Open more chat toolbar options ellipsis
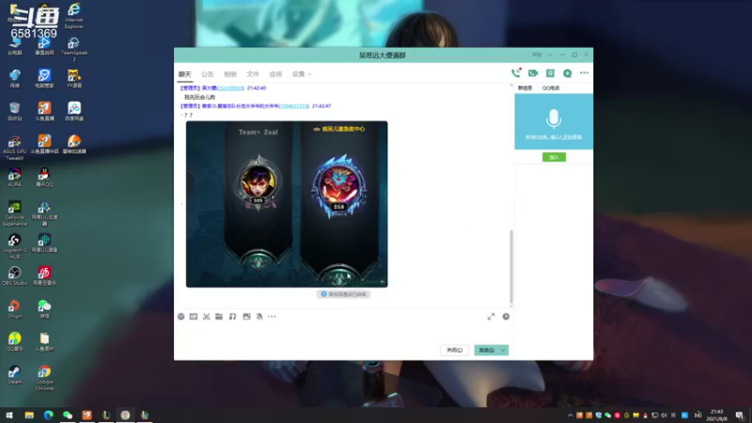Screen dimensions: 752x423 (272, 317)
